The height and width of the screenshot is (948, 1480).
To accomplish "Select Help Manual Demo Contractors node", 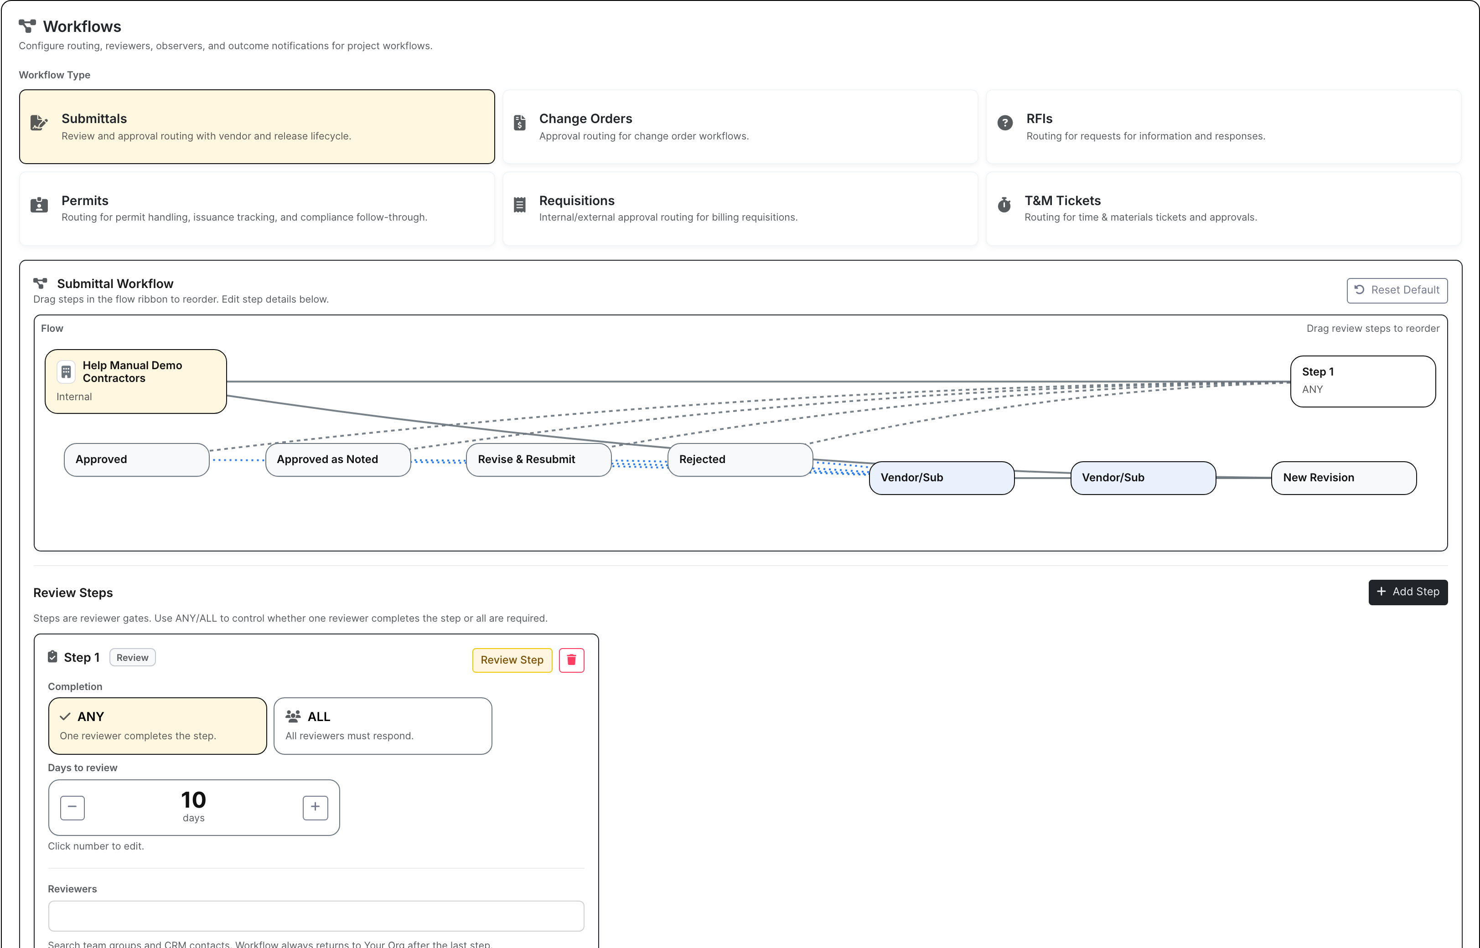I will tap(135, 381).
